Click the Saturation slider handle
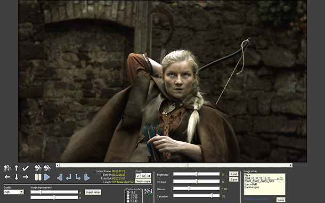Viewport: 325px width, 203px height. (x=212, y=196)
